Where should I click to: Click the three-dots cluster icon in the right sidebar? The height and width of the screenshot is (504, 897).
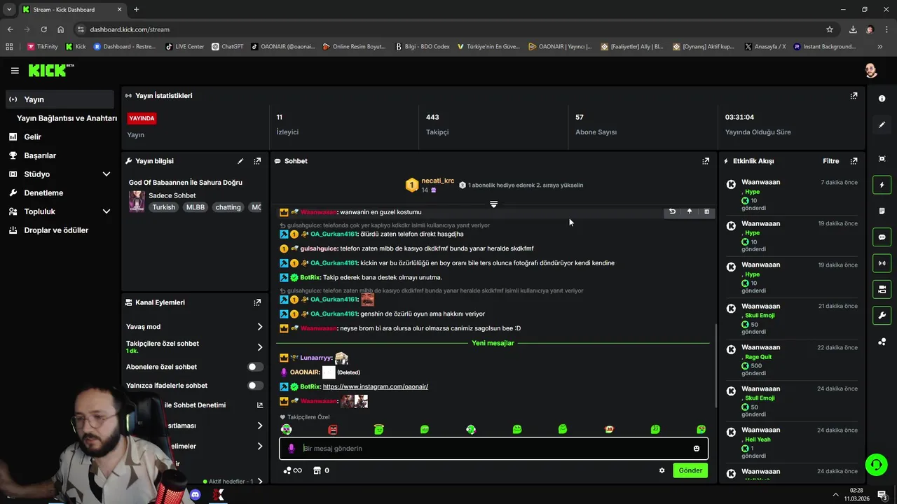click(882, 342)
